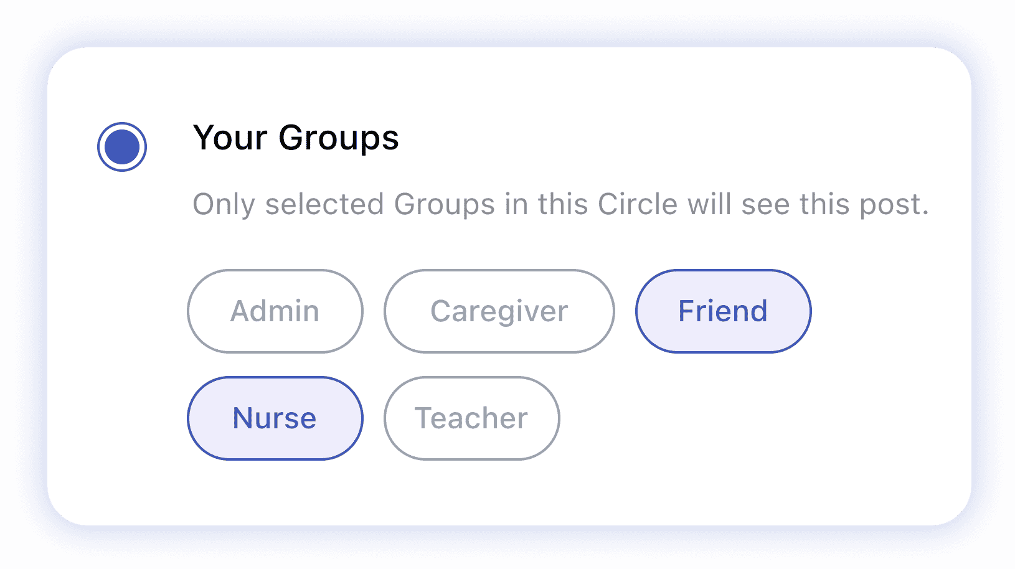
Task: Pick Caregiver from the group options
Action: (499, 311)
